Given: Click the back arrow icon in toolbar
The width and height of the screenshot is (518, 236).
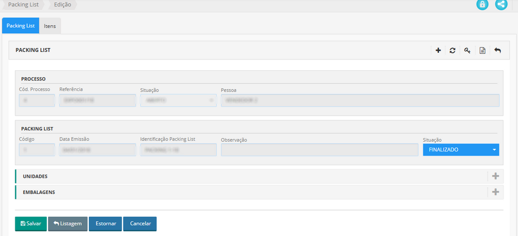Looking at the screenshot, I should click(x=497, y=51).
